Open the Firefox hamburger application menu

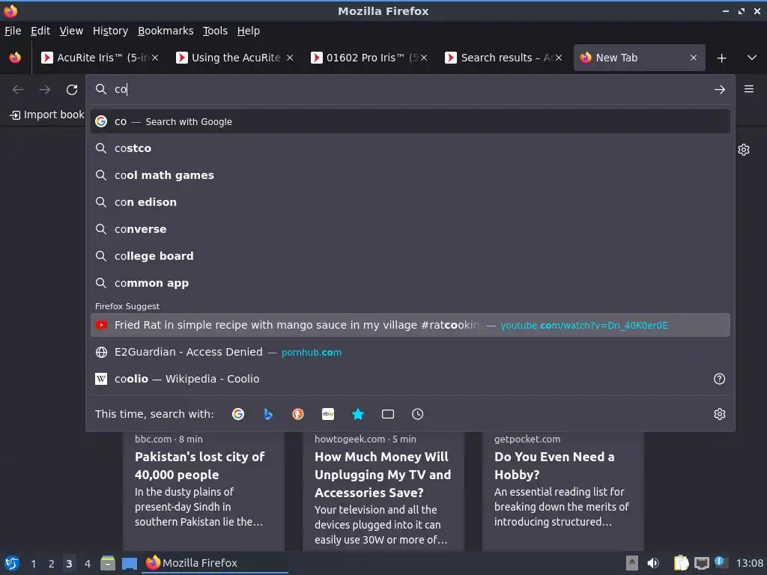pos(749,89)
